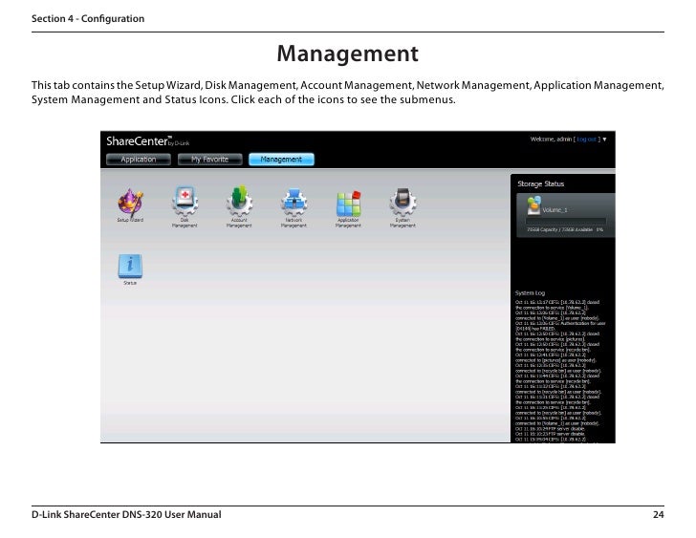Open the Status info icon
696x538 pixels.
[130, 266]
